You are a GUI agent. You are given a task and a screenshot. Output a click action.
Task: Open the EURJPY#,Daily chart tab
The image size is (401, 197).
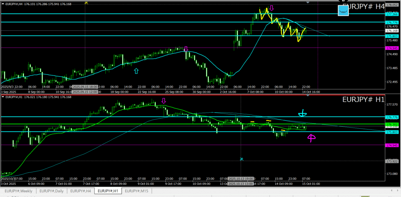[52, 191]
